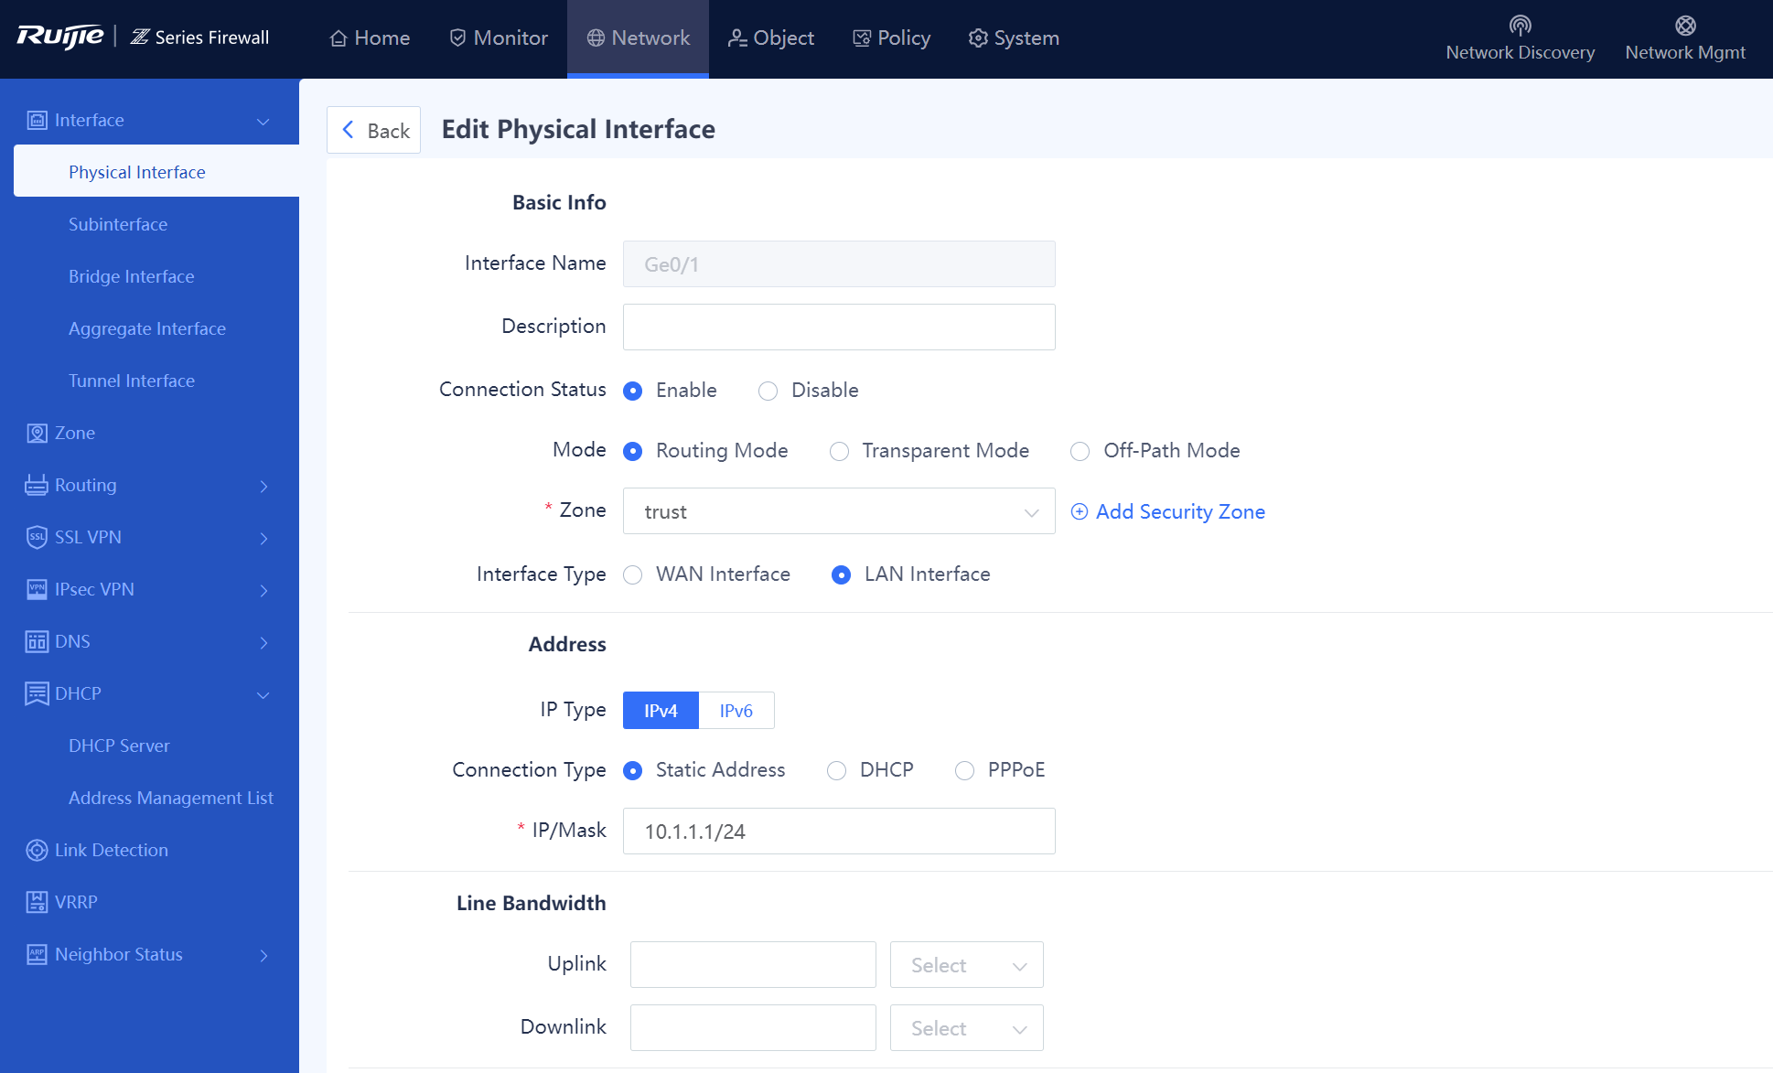This screenshot has width=1773, height=1073.
Task: Select Enable connection status
Action: pyautogui.click(x=632, y=391)
